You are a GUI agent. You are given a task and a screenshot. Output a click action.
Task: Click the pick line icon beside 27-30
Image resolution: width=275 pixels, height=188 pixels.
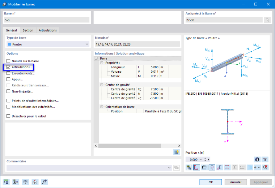point(267,20)
